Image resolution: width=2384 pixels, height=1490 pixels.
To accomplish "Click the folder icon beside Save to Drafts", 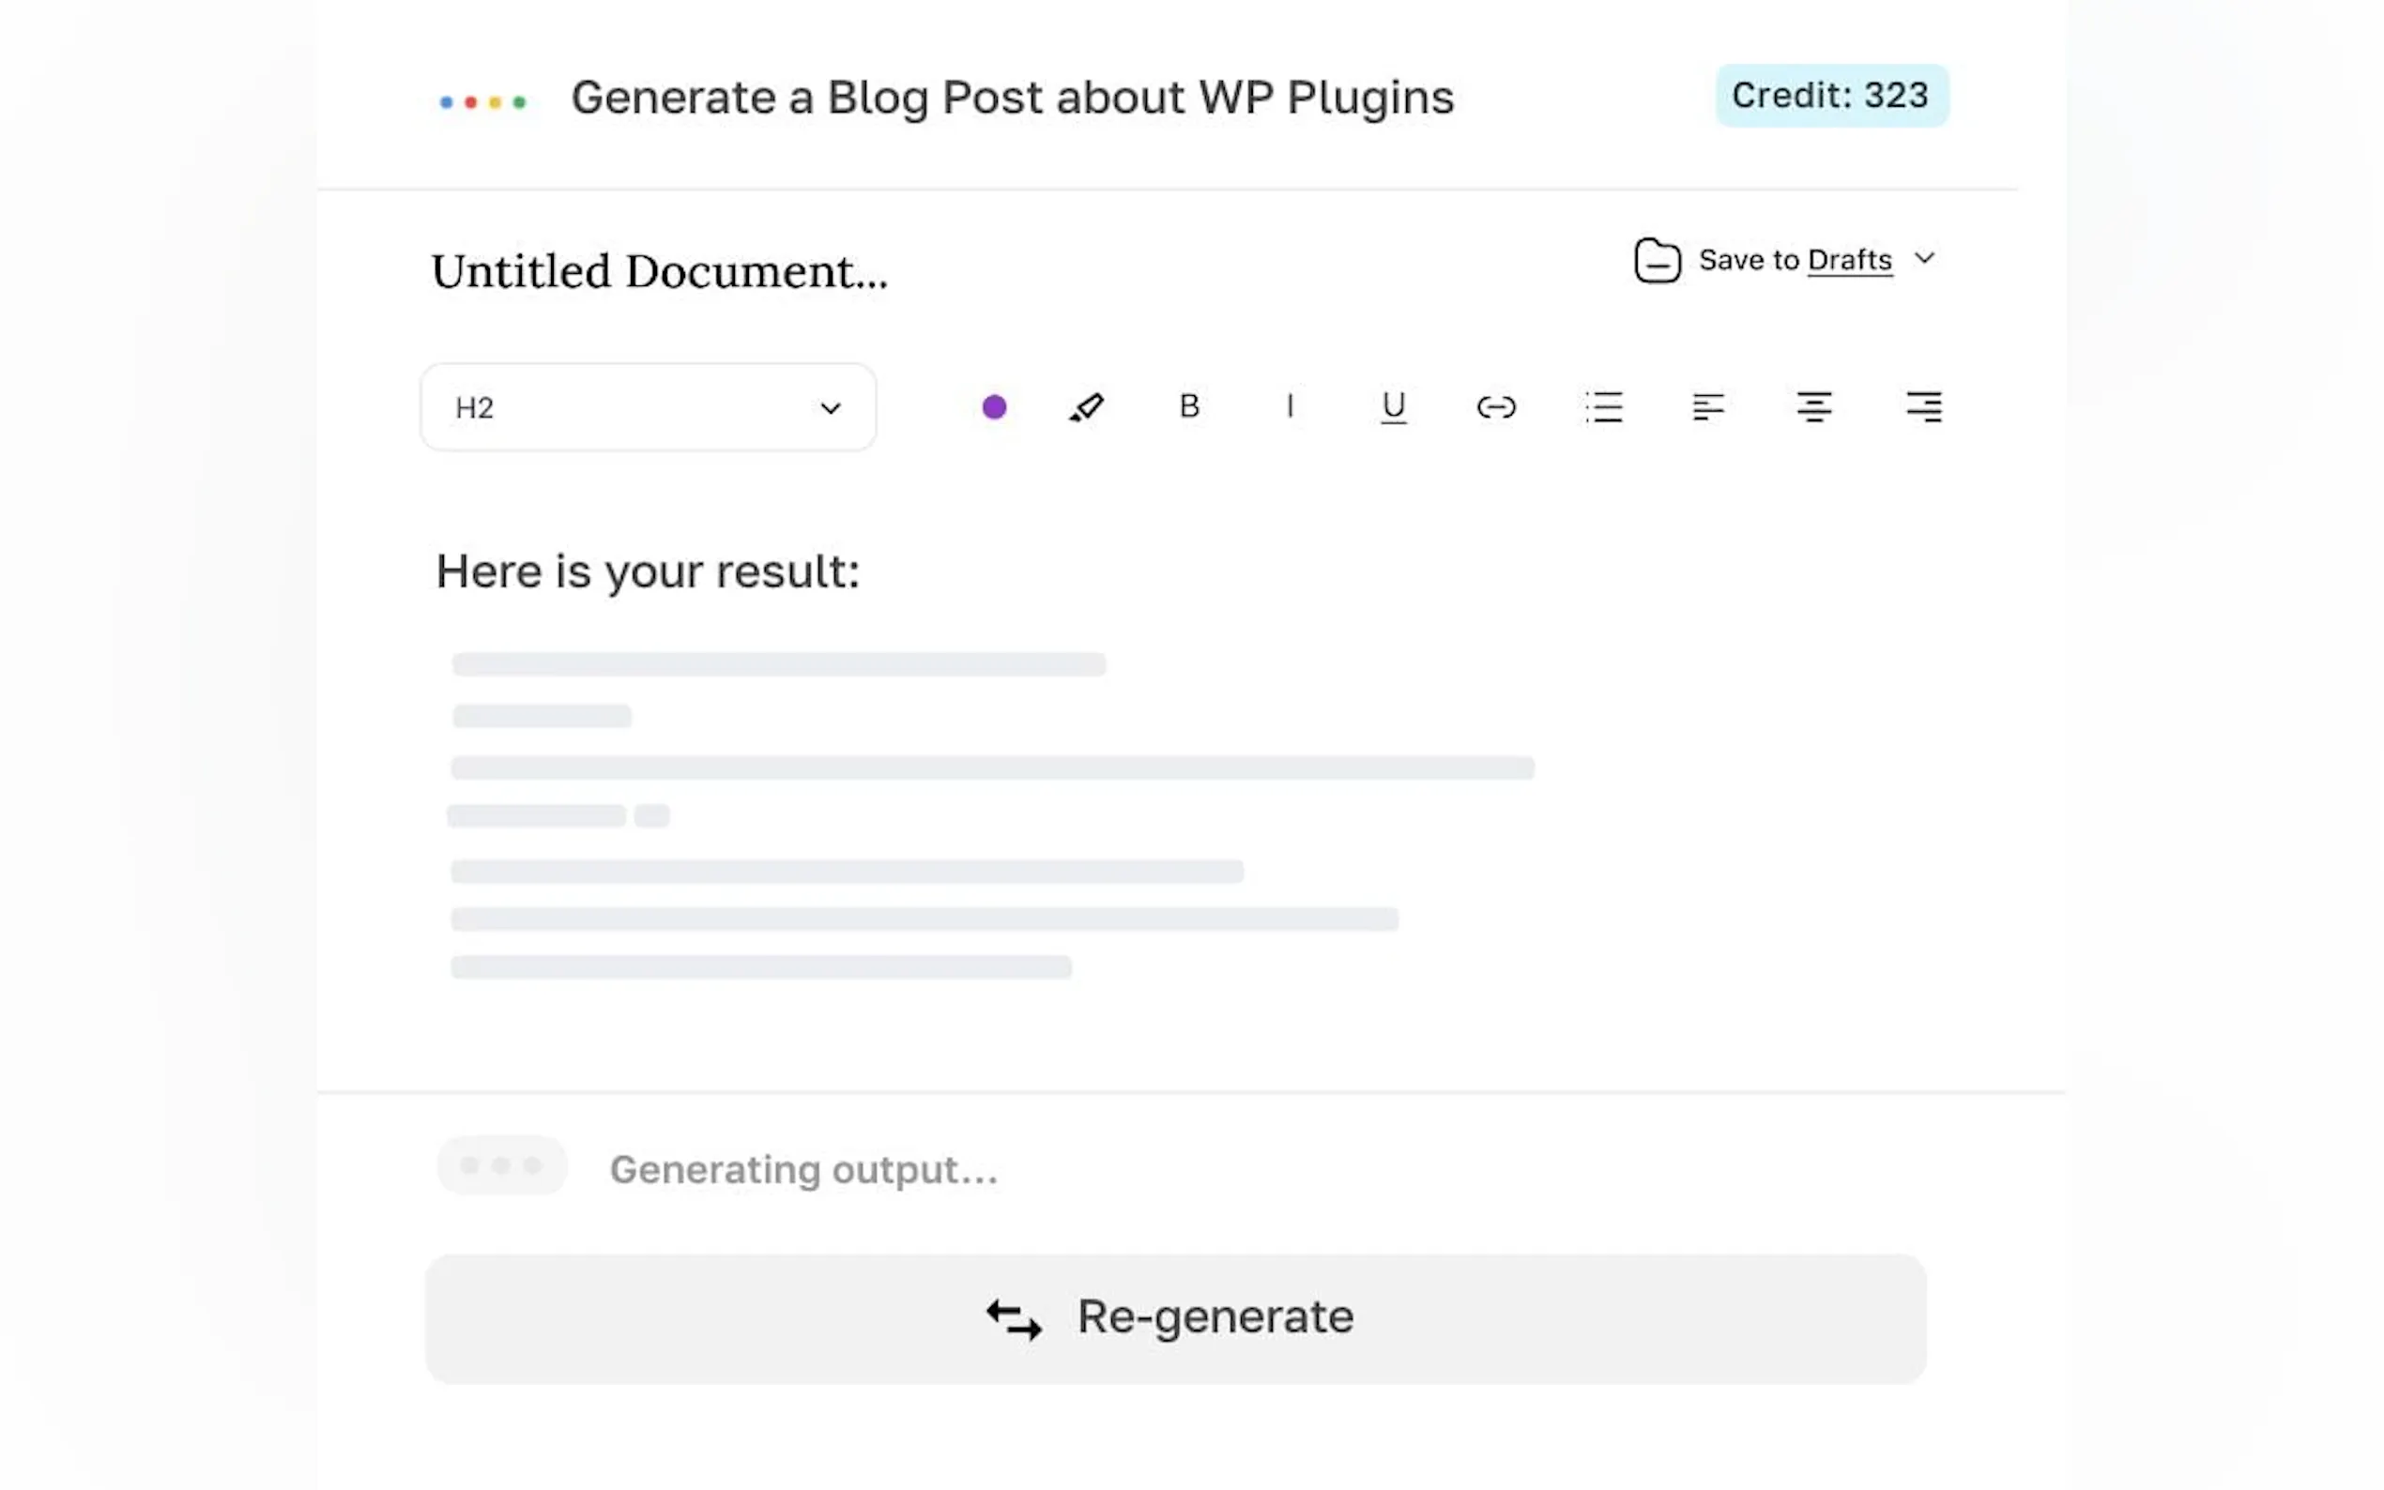I will coord(1657,260).
